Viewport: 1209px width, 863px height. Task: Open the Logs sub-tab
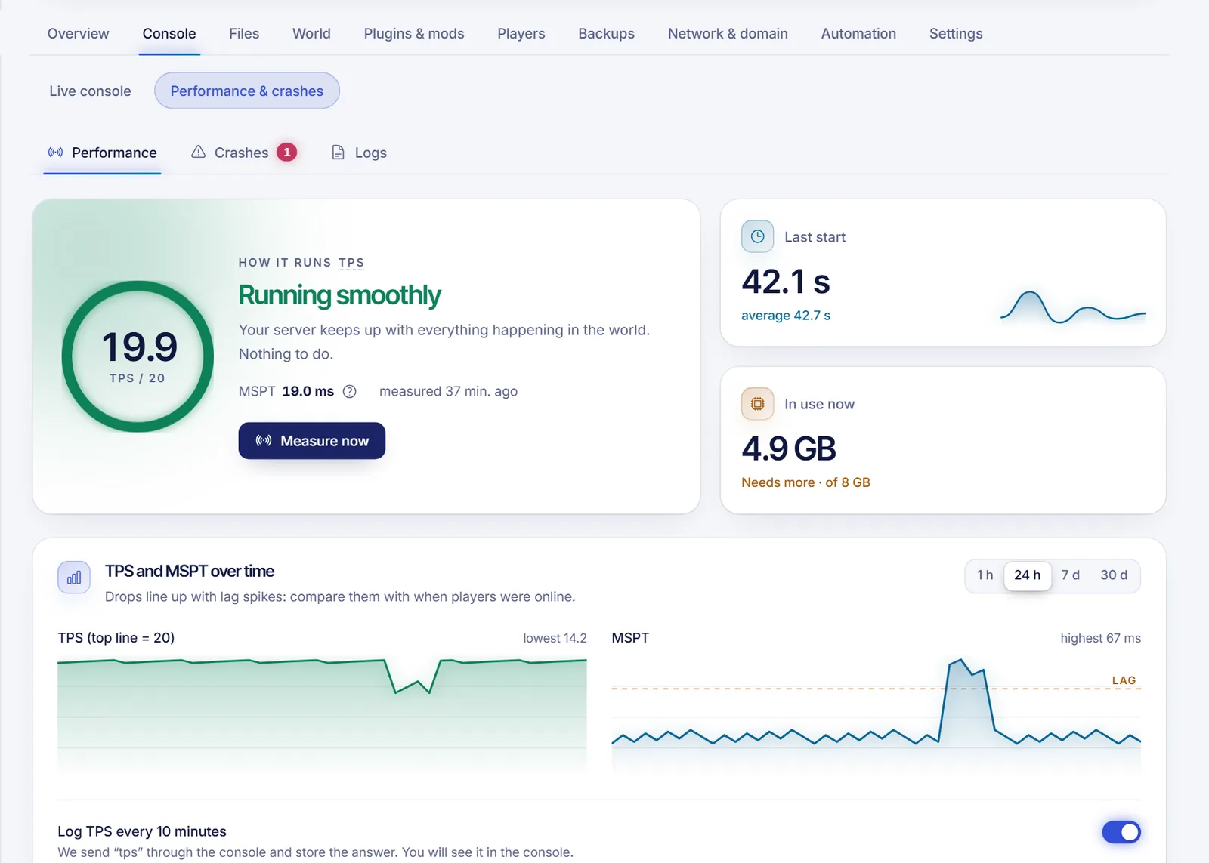coord(360,153)
